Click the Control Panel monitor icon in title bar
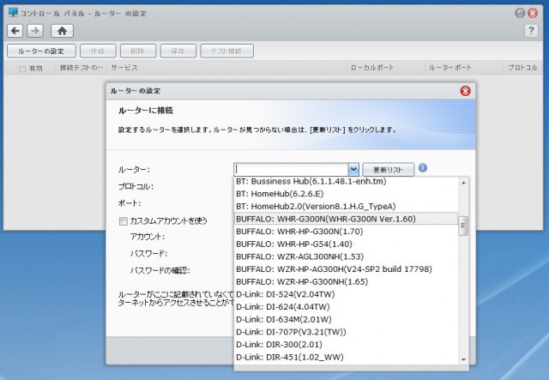This screenshot has width=549, height=380. [x=13, y=13]
